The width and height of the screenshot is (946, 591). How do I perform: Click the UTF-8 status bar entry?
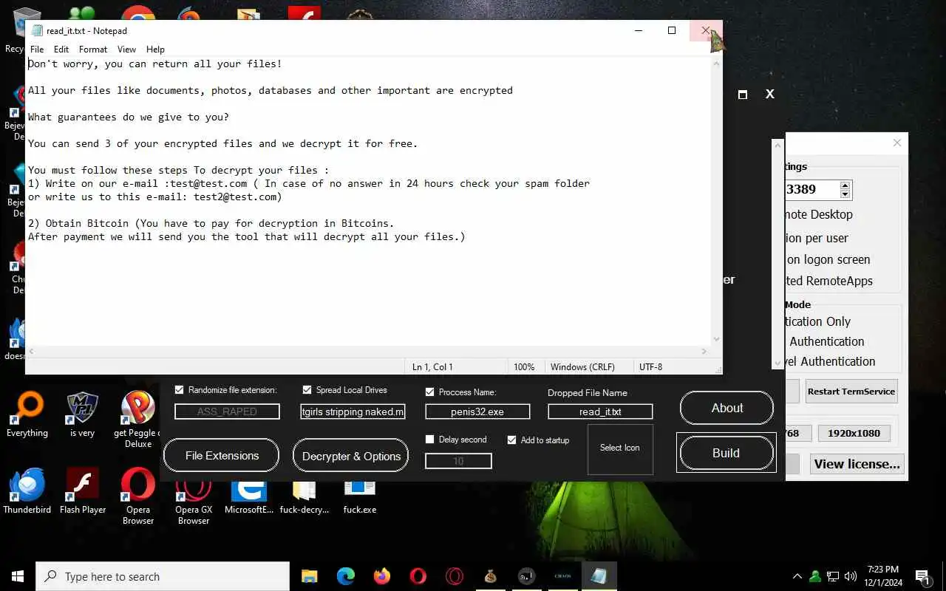coord(651,367)
